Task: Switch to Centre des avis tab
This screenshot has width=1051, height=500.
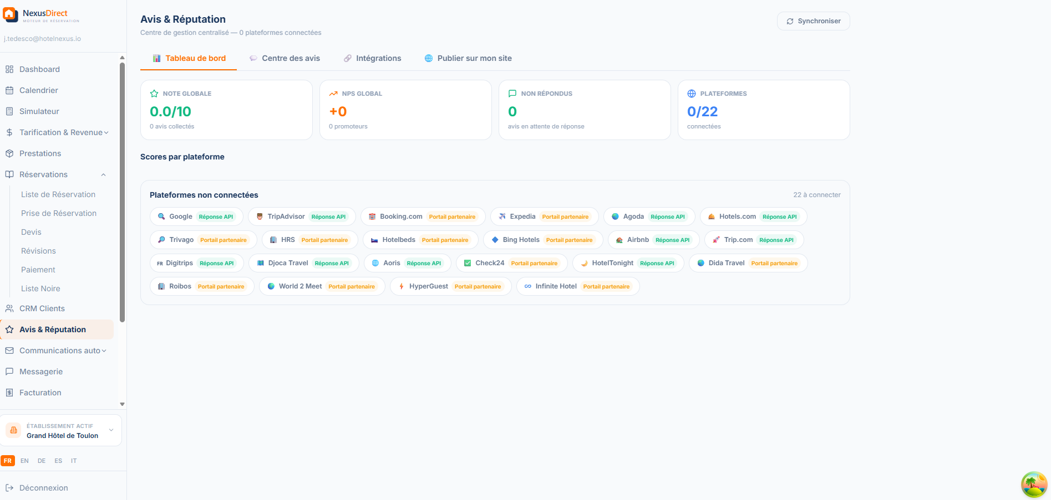Action: click(x=285, y=58)
